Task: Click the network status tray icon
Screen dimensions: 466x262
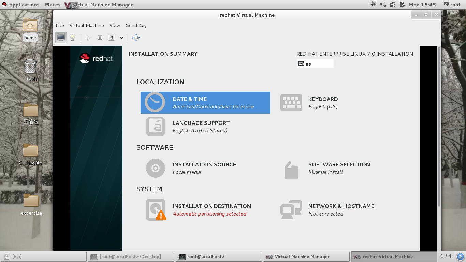Action: click(x=393, y=5)
